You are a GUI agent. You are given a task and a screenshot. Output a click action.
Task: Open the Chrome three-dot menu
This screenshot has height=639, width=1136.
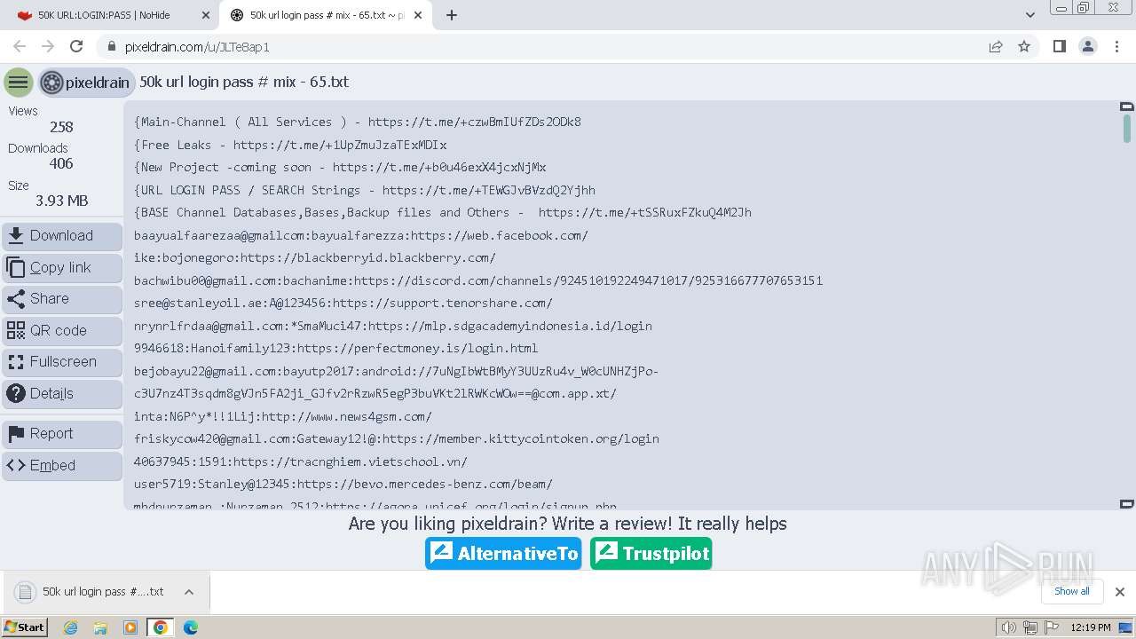point(1116,47)
